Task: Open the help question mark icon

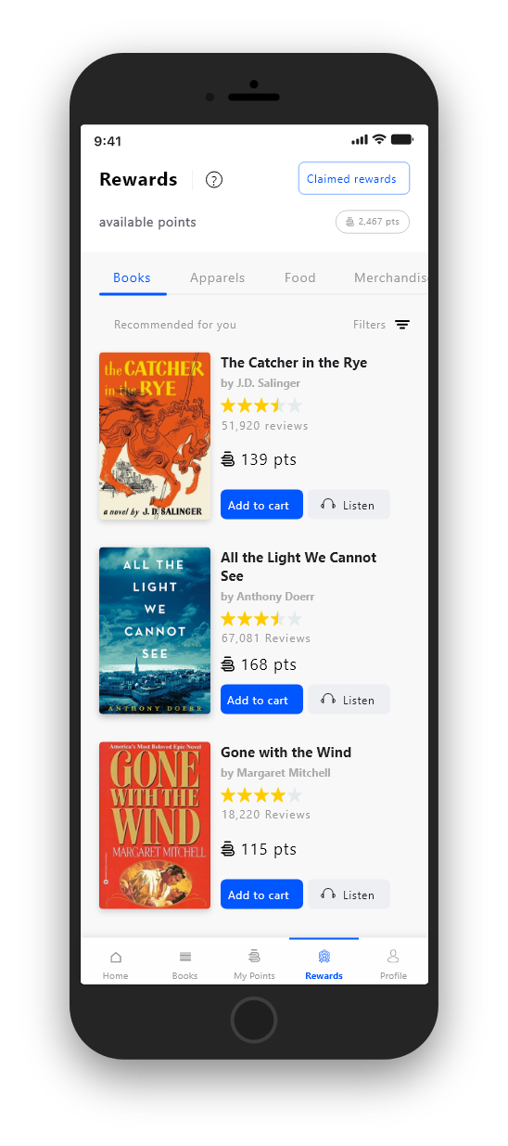Action: [214, 180]
